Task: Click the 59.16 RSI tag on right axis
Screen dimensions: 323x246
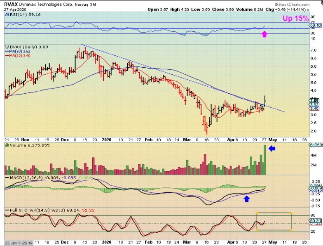Action: pyautogui.click(x=315, y=26)
